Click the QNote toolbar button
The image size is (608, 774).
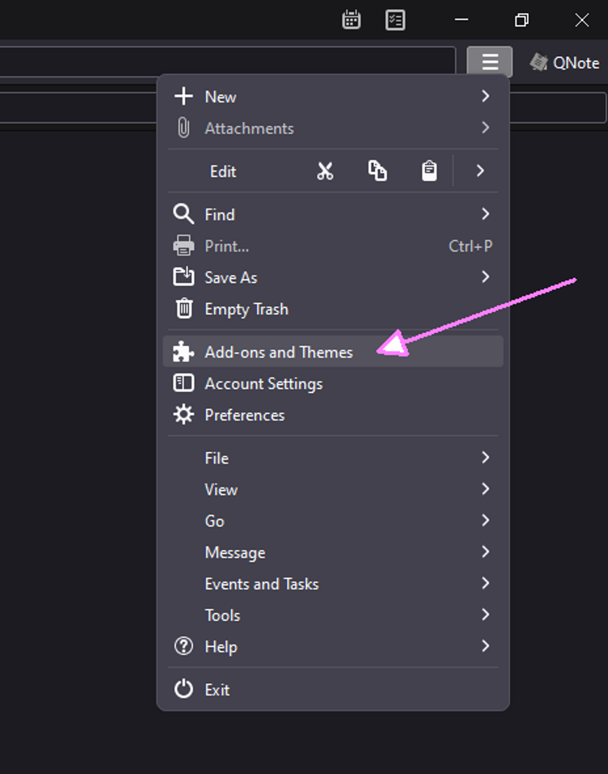(x=564, y=63)
